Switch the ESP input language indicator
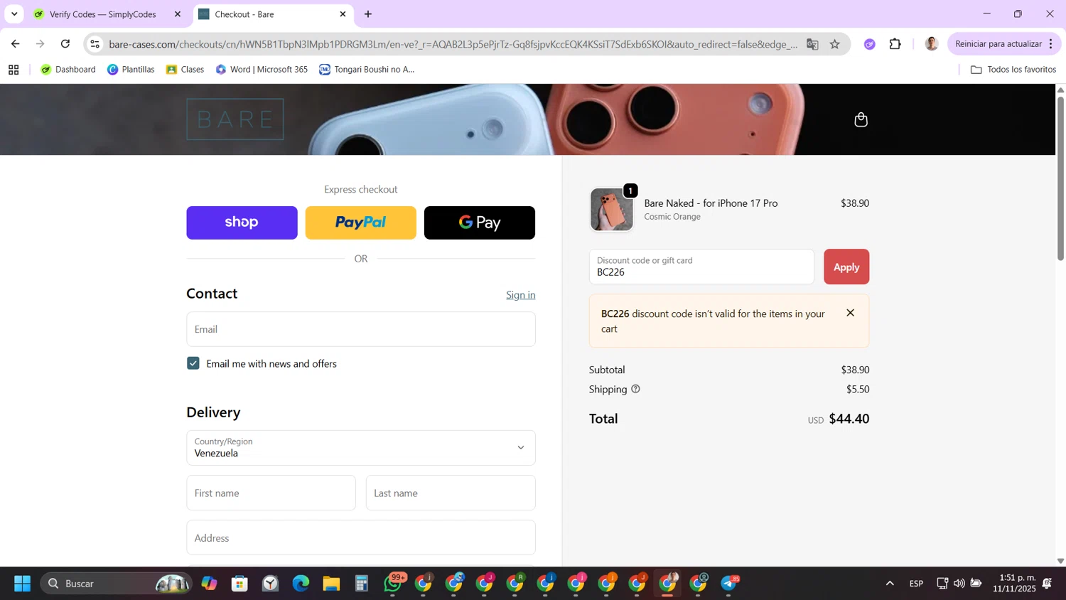 click(917, 584)
